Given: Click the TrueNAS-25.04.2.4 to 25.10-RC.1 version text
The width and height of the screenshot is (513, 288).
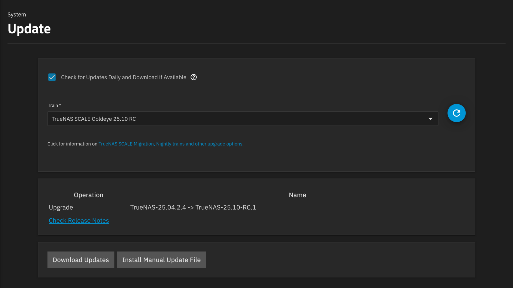Looking at the screenshot, I should (193, 207).
